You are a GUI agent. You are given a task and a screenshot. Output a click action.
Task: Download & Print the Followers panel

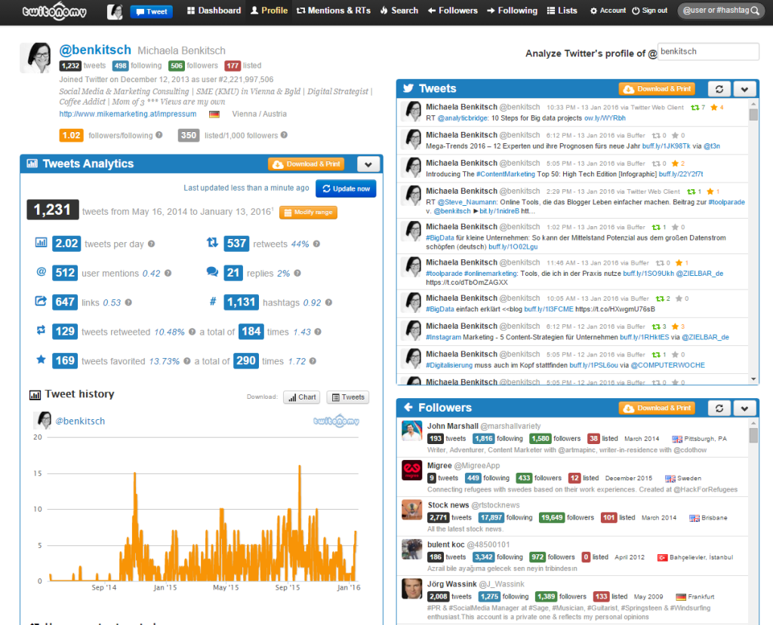coord(657,409)
